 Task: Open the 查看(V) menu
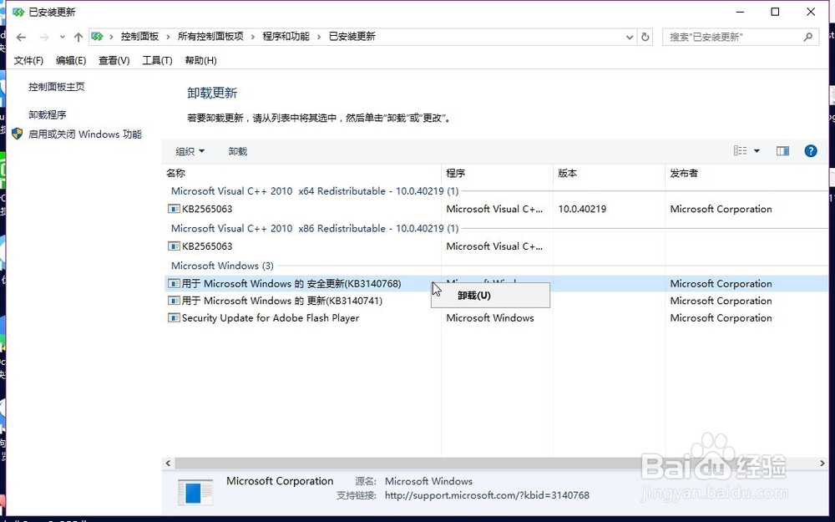[x=114, y=61]
